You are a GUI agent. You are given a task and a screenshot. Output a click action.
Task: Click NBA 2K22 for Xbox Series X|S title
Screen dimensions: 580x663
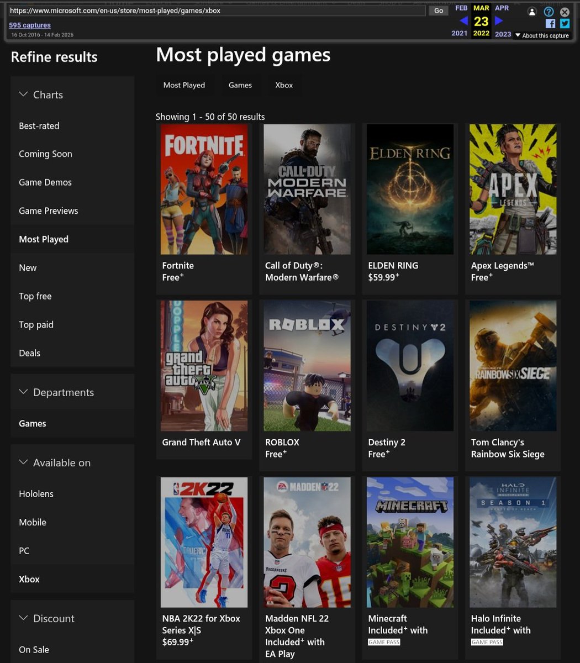[201, 624]
